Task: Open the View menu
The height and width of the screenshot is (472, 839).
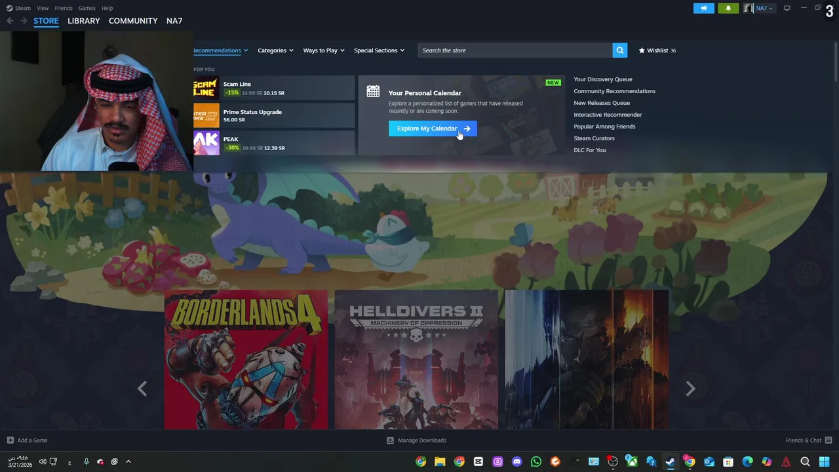Action: pos(43,8)
